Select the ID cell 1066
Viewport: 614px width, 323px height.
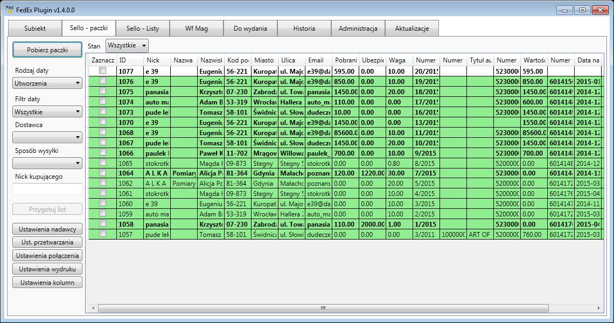pyautogui.click(x=130, y=153)
